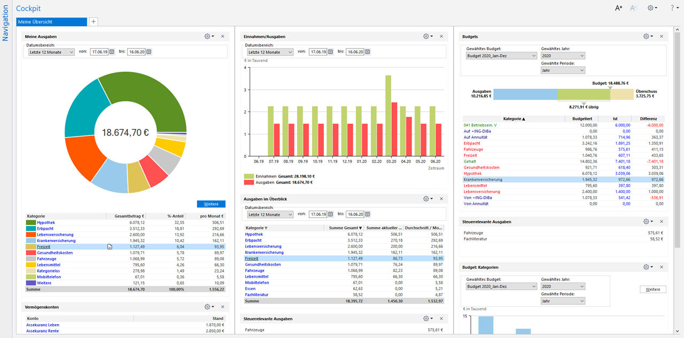Increase font size with A+ icon
Screen dimensions: 684x338
coord(618,8)
